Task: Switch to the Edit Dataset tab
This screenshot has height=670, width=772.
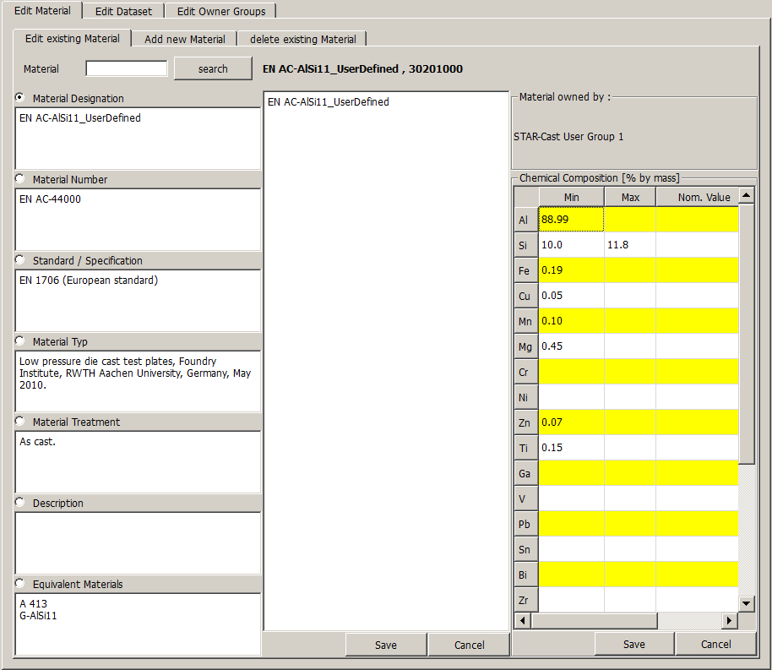Action: pyautogui.click(x=123, y=11)
